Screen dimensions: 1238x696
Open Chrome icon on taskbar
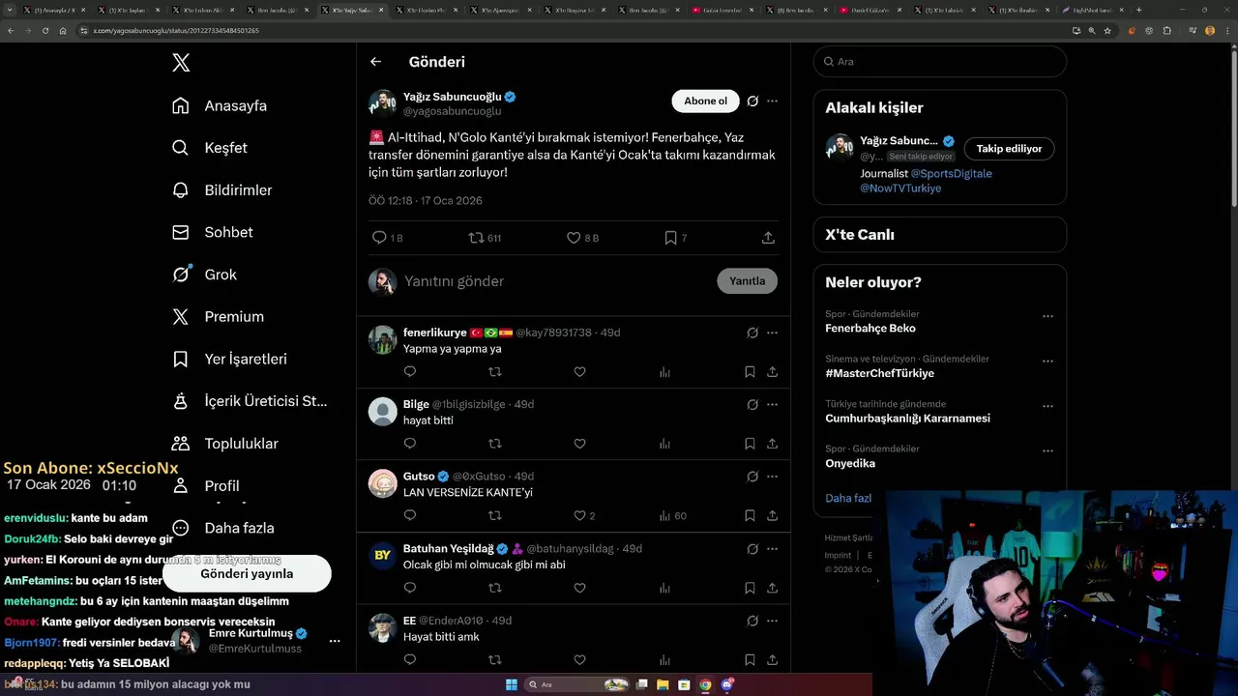(x=705, y=684)
